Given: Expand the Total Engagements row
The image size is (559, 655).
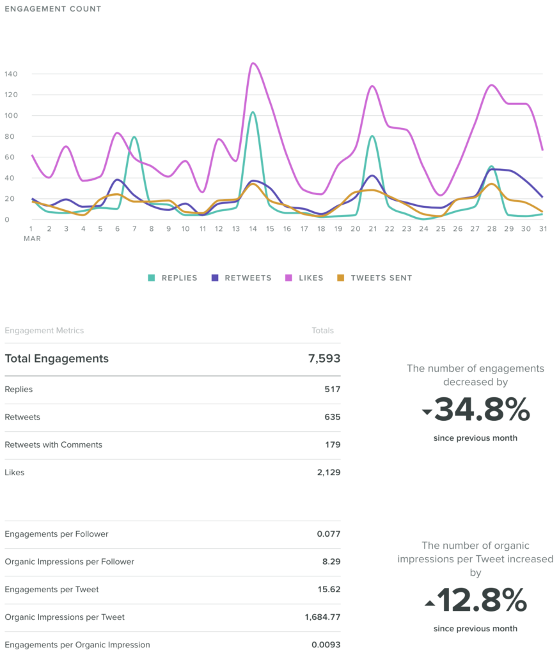Looking at the screenshot, I should click(x=56, y=359).
